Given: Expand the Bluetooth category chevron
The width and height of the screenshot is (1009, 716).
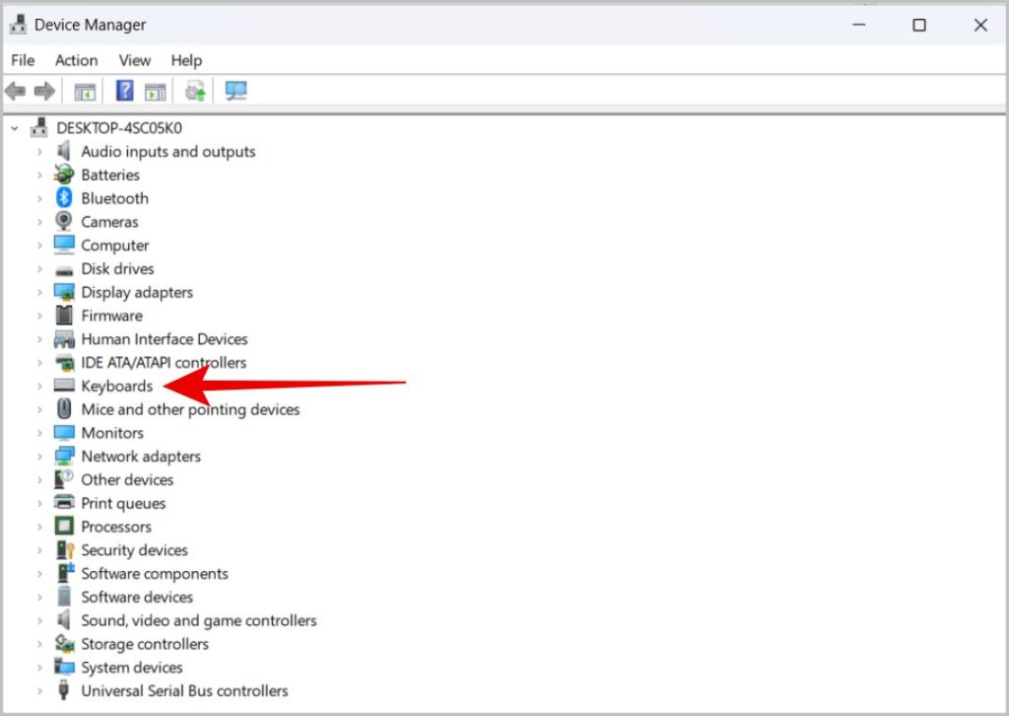Looking at the screenshot, I should pyautogui.click(x=39, y=198).
